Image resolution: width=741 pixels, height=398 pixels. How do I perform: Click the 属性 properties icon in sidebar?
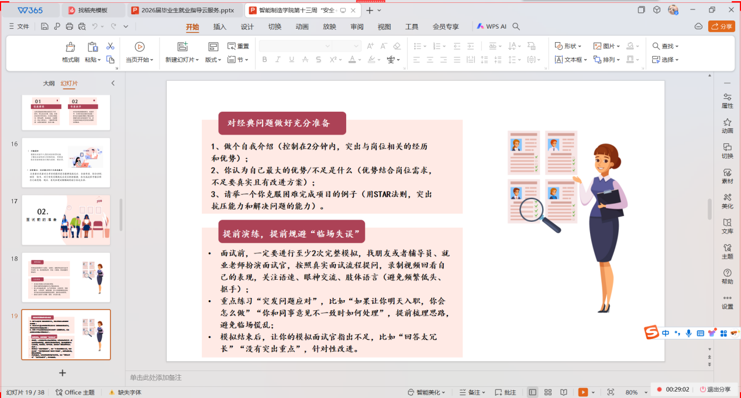(x=727, y=100)
